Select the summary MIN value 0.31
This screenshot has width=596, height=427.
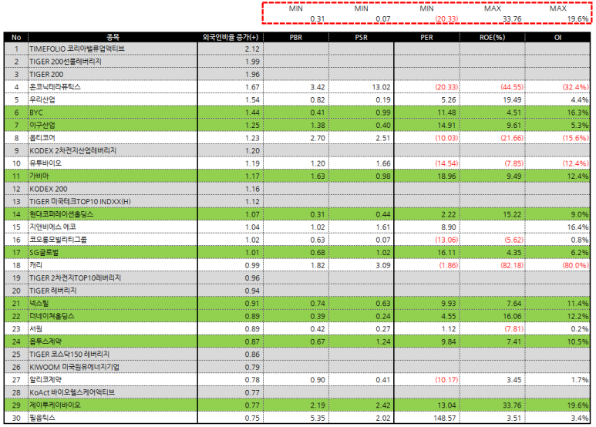(x=318, y=18)
